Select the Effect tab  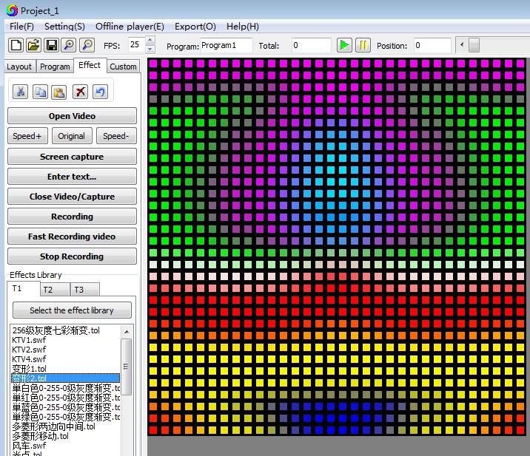coord(90,65)
